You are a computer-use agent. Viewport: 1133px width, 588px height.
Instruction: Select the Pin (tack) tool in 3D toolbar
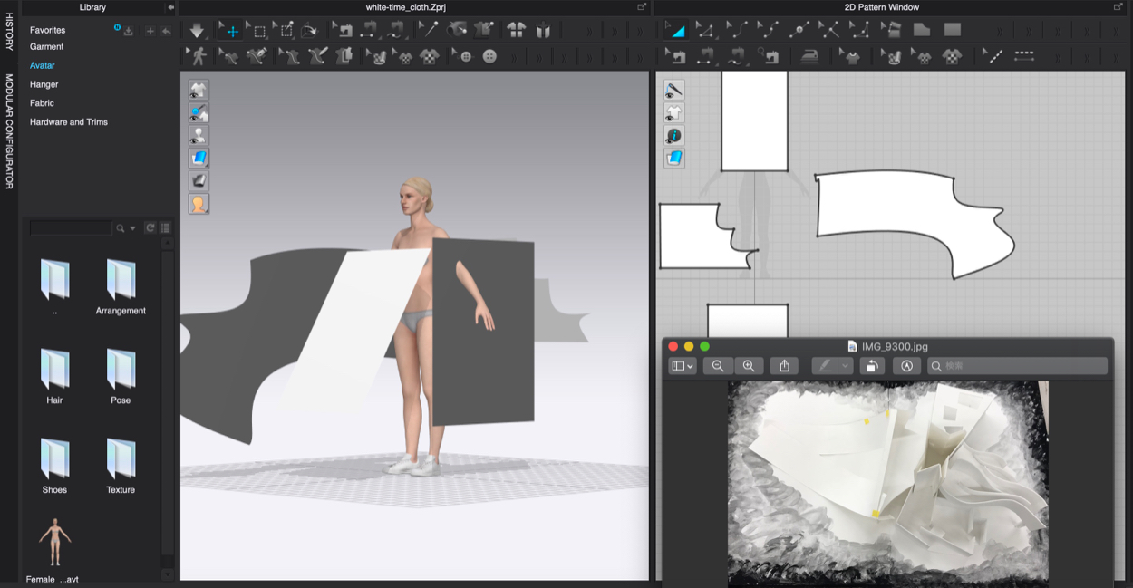(429, 30)
